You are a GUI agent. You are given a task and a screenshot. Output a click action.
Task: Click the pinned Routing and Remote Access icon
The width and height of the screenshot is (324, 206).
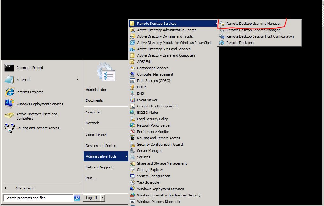(10, 128)
